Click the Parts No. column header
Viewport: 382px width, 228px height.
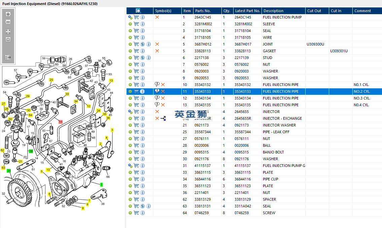[x=207, y=11]
